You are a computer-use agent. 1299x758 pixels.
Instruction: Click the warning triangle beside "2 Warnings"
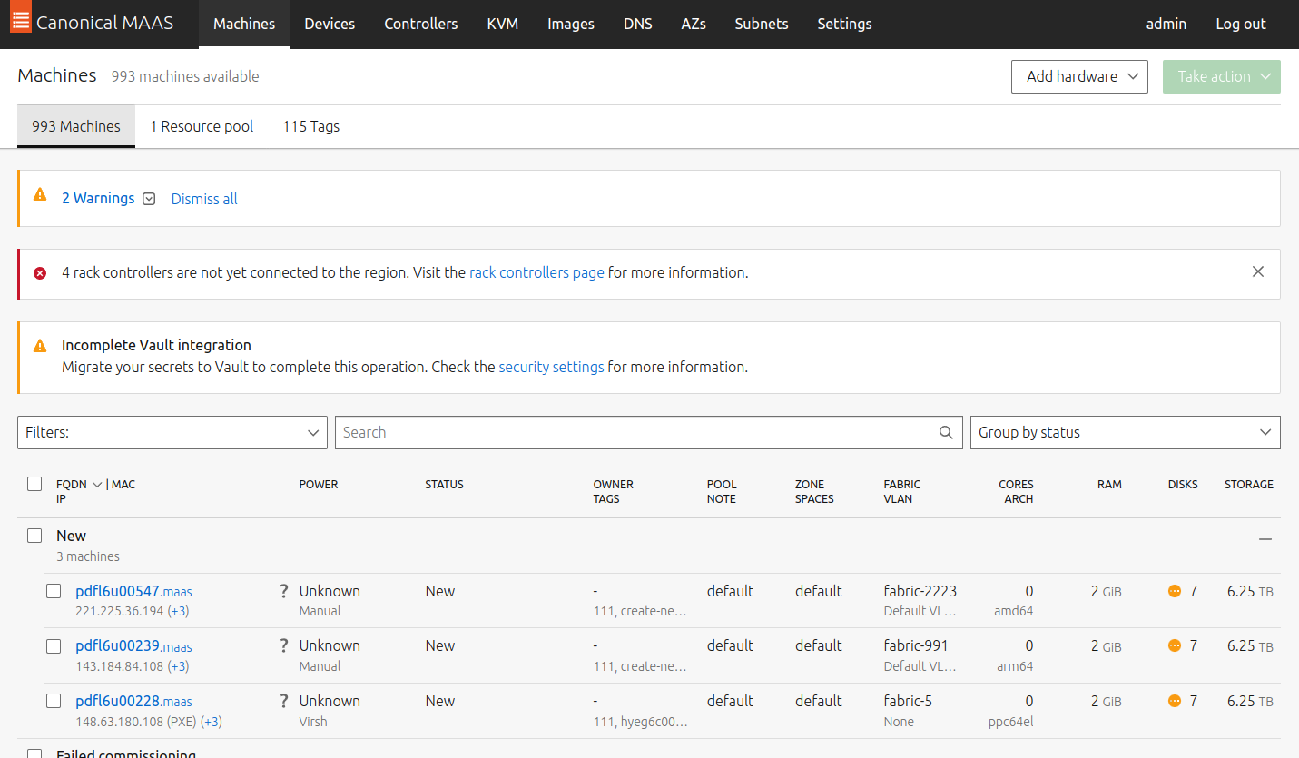pyautogui.click(x=39, y=194)
